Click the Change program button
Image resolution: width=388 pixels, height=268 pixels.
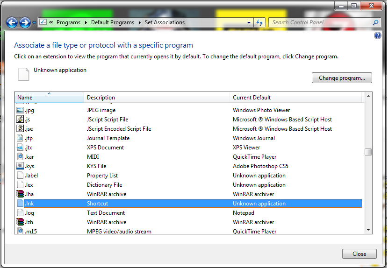click(342, 78)
